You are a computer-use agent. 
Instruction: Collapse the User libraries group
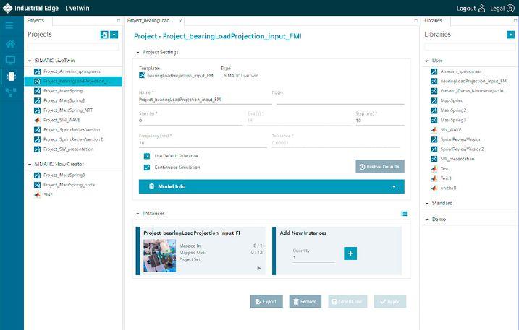[426, 61]
